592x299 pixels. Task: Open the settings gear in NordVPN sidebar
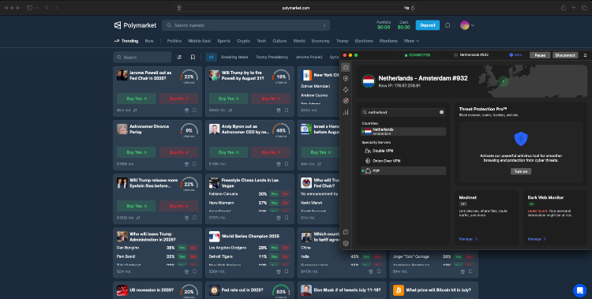point(346,244)
